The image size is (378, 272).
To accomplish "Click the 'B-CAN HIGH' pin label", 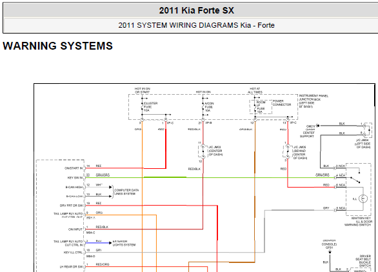I will tap(74, 187).
